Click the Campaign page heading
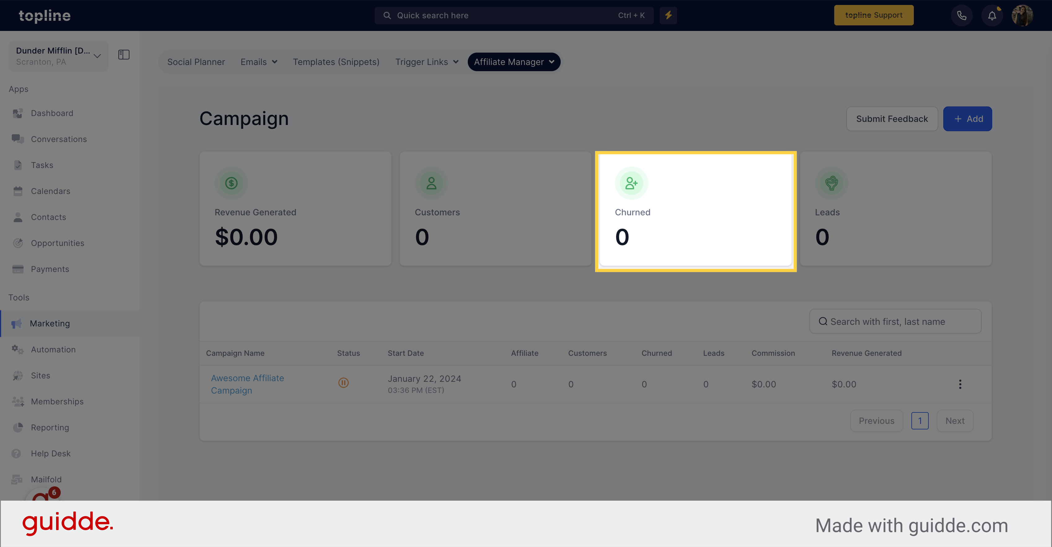1052x547 pixels. click(244, 119)
